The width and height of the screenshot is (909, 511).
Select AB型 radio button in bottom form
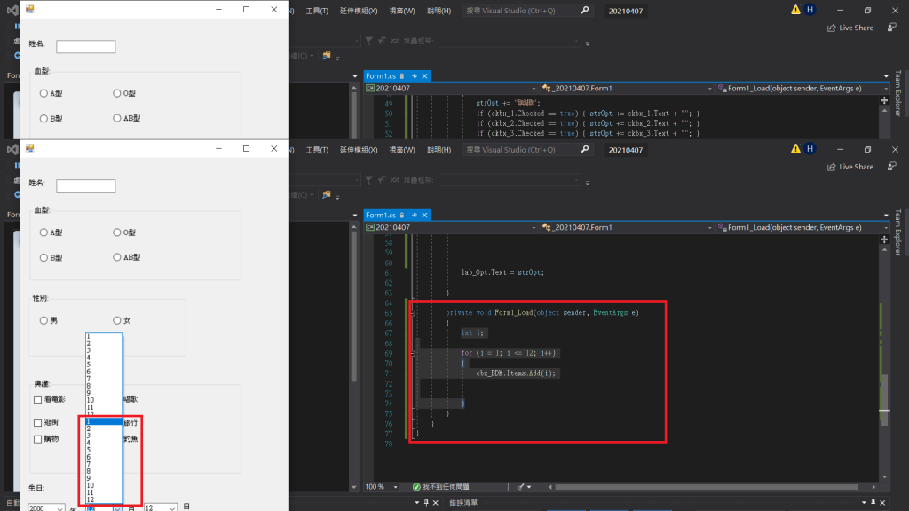[117, 257]
